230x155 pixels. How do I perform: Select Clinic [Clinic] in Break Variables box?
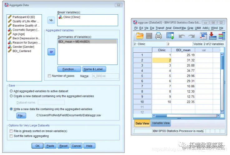click(x=69, y=17)
